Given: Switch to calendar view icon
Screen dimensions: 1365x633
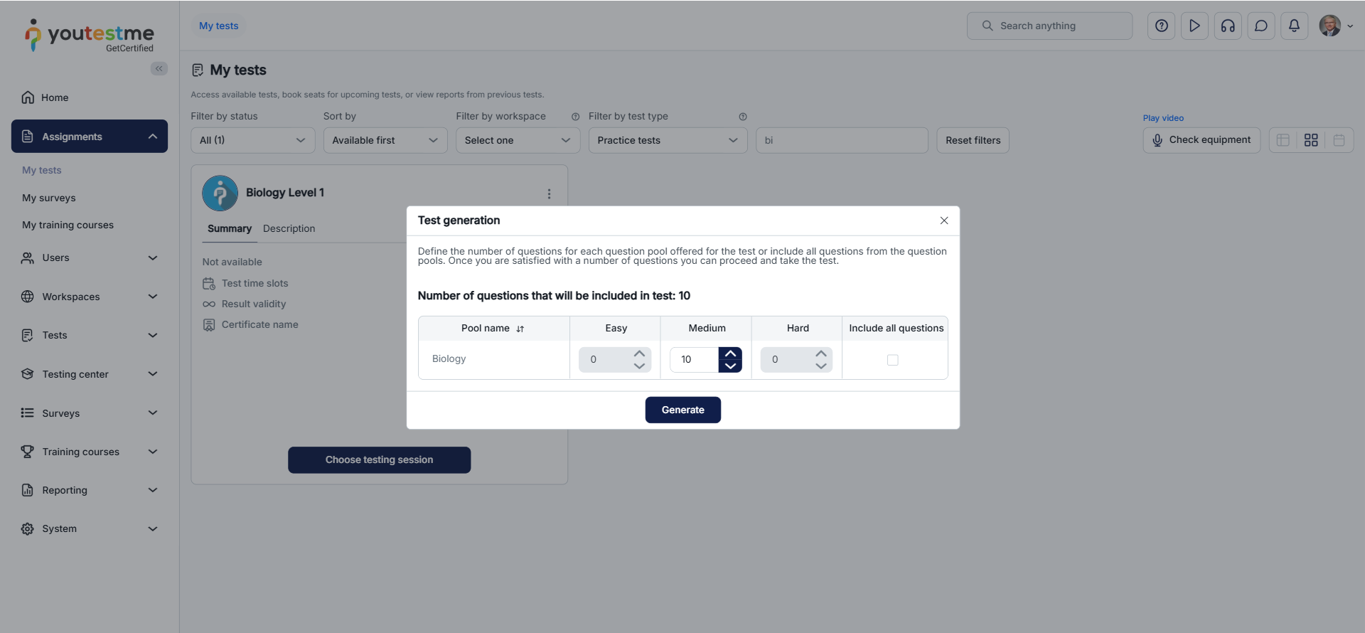Looking at the screenshot, I should coord(1339,140).
